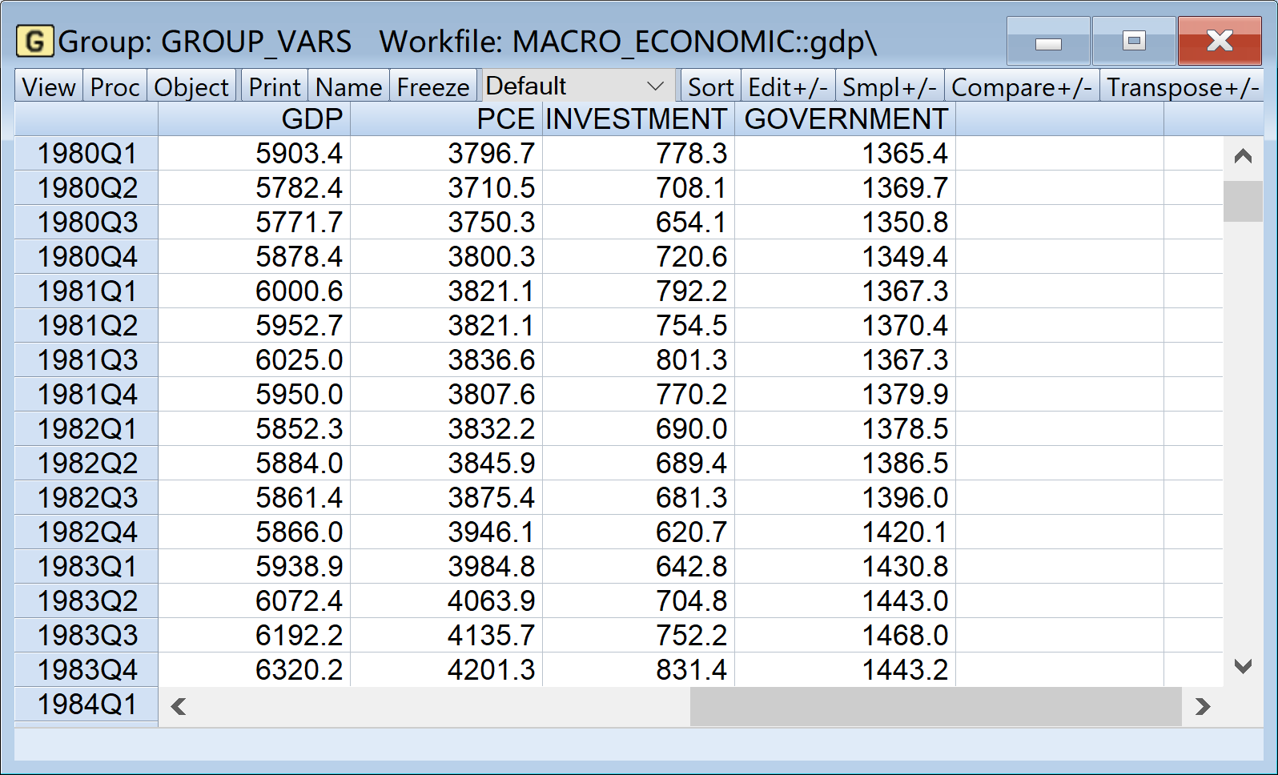Click the Group object icon in title bar
Screen dimensions: 1278x775
[x=34, y=41]
